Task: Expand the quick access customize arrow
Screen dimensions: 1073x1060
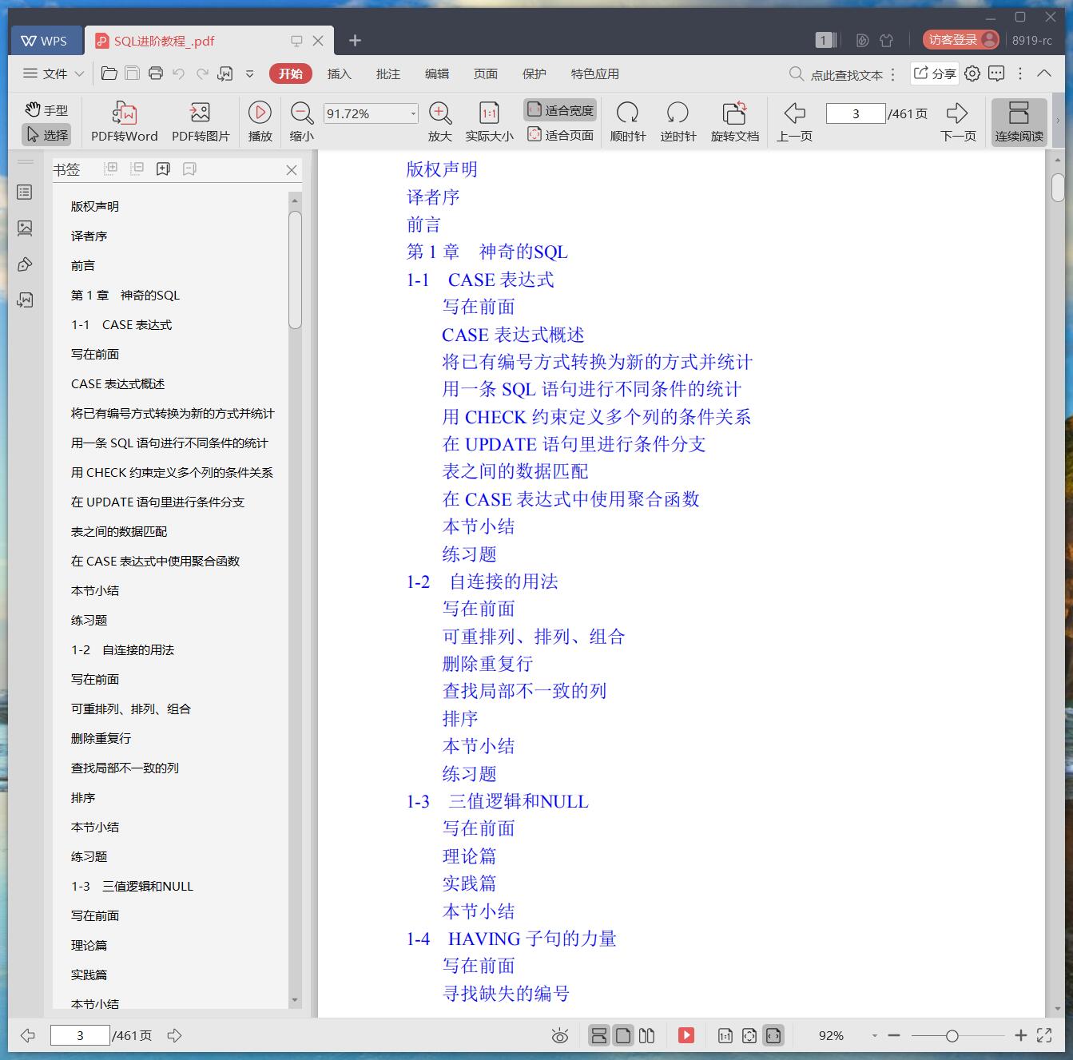Action: click(250, 73)
